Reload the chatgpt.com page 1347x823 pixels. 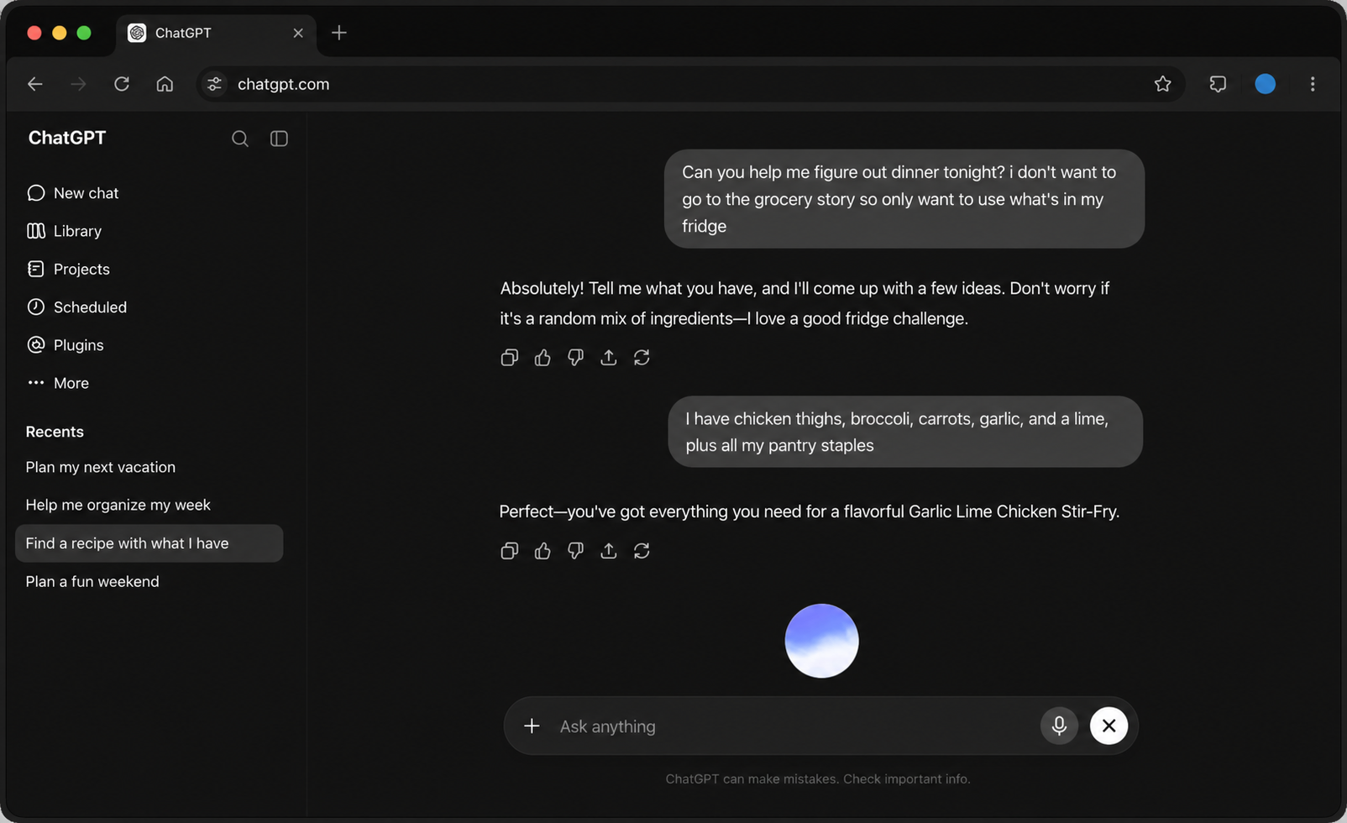click(x=122, y=84)
